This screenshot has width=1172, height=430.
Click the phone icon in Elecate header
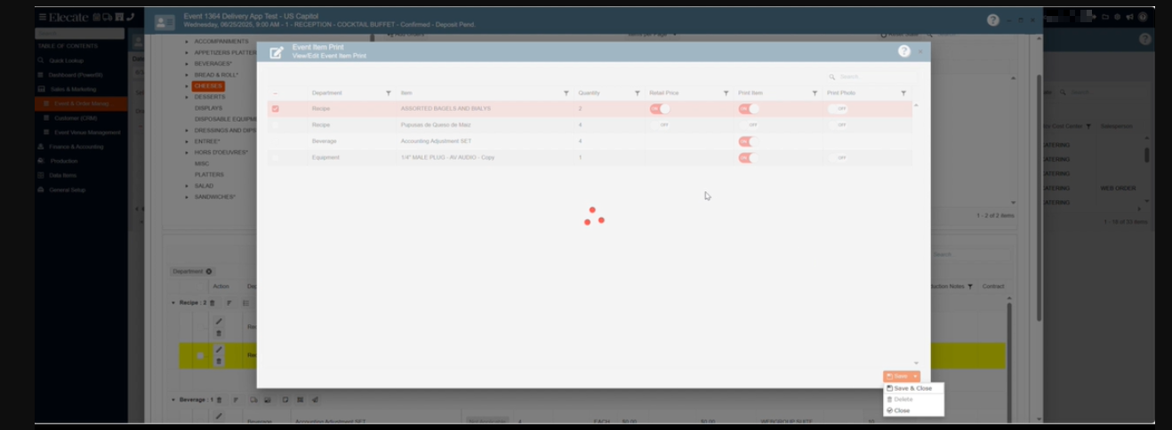click(131, 17)
